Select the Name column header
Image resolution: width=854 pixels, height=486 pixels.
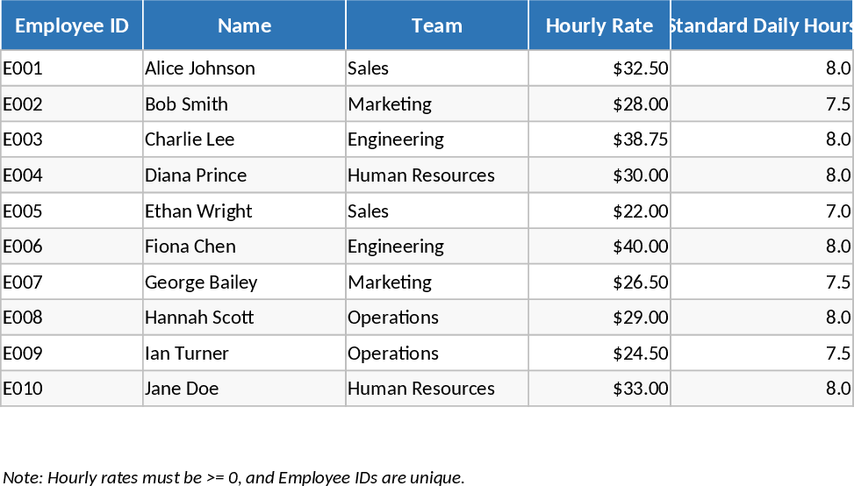coord(244,25)
